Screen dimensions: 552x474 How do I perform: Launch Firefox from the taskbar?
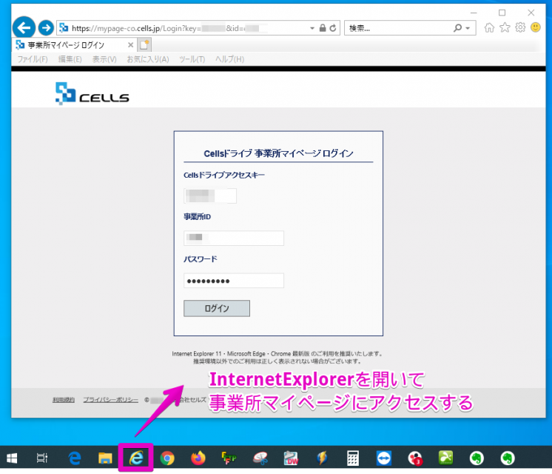coord(198,458)
